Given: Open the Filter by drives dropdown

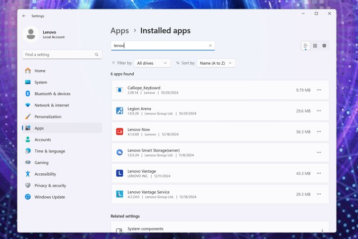Looking at the screenshot, I should [x=153, y=63].
